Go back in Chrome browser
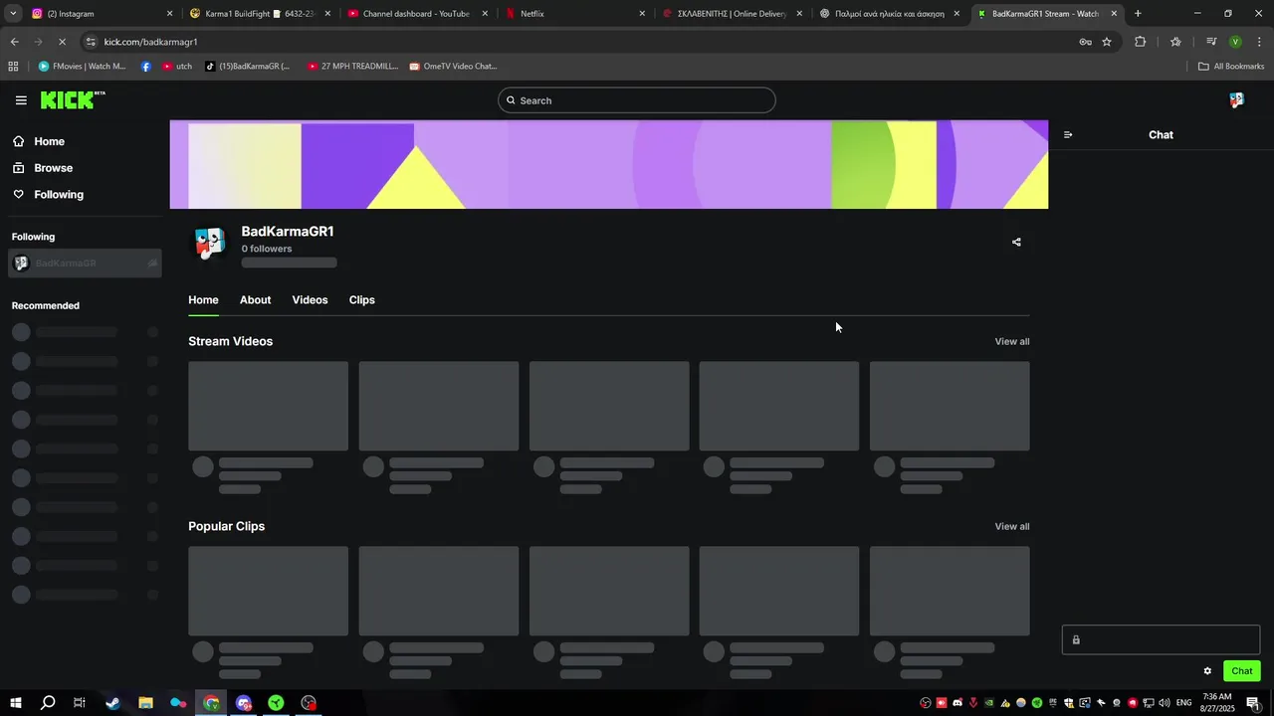 [x=14, y=42]
